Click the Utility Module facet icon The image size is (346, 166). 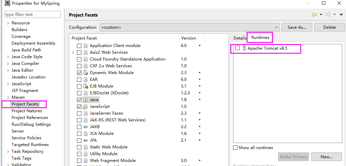(85, 154)
